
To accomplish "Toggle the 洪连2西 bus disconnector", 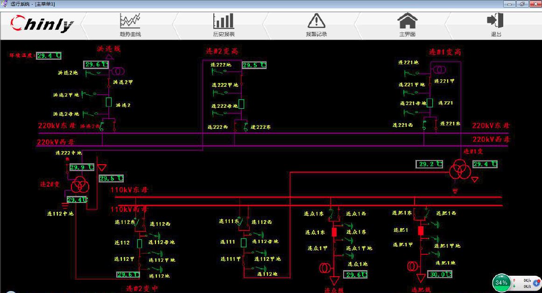I will (102, 126).
